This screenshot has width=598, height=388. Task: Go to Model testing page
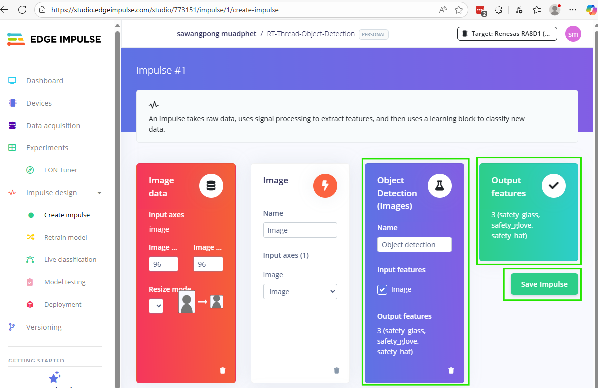65,282
